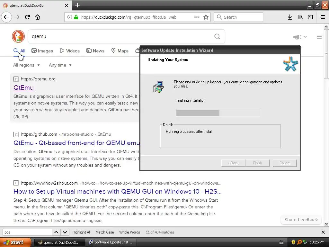The image size is (329, 247).
Task: Click the Share Feedback button
Action: (x=301, y=220)
